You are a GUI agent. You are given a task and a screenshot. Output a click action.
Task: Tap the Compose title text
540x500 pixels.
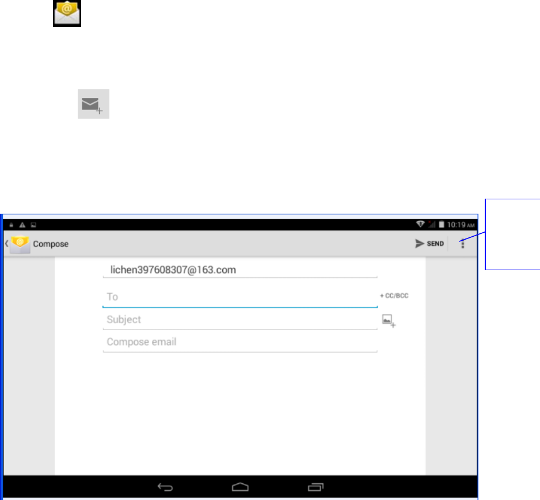click(51, 244)
